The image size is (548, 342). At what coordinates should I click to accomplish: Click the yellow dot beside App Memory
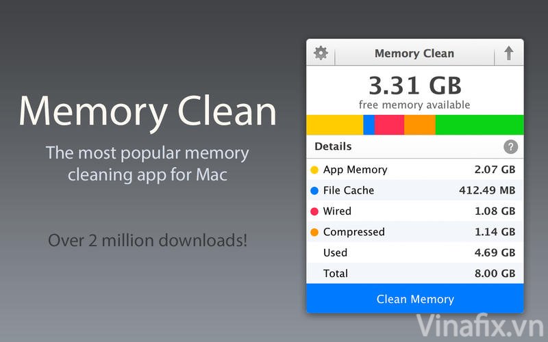click(314, 170)
